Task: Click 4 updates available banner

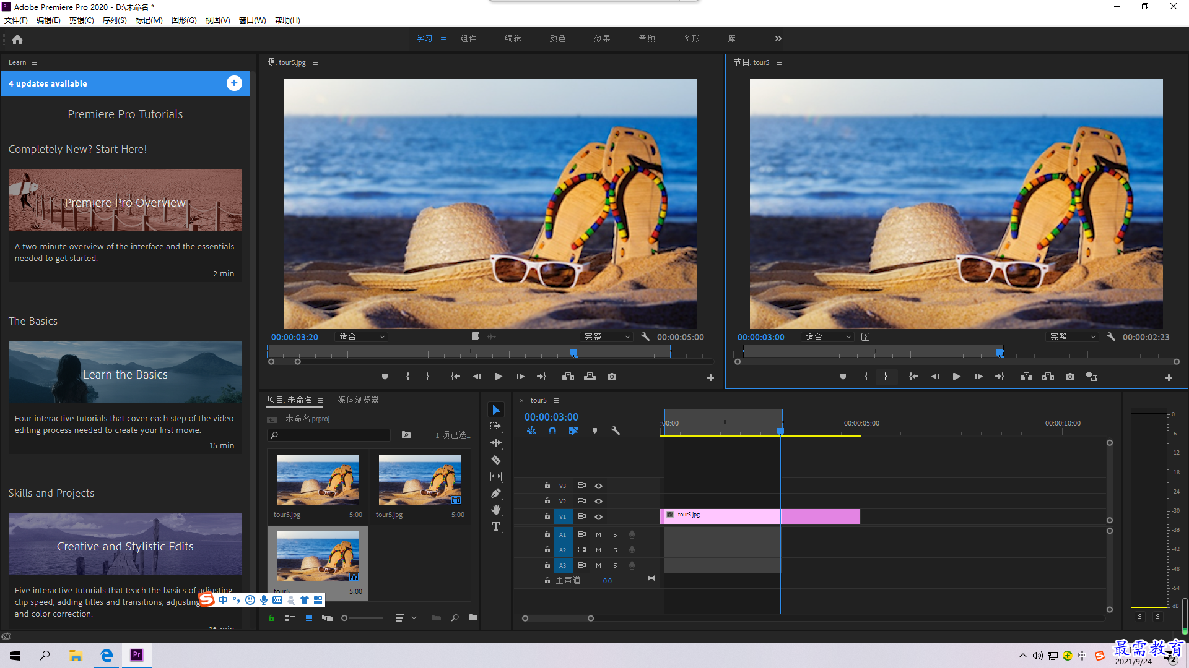Action: click(x=125, y=83)
